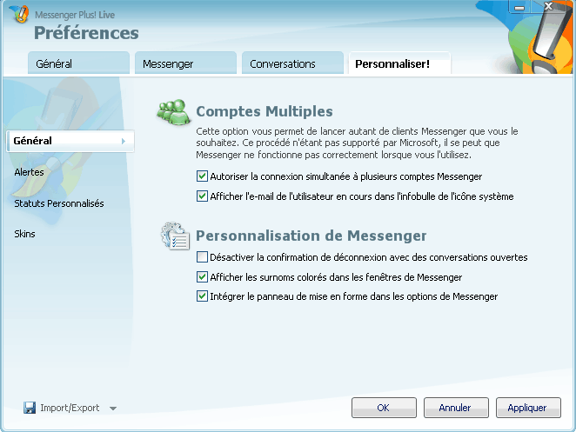
Task: Switch to the Messenger tab
Action: point(185,63)
